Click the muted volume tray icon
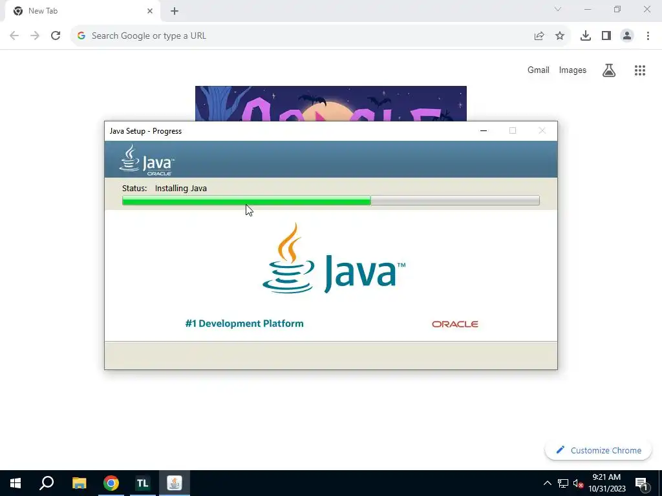 point(578,483)
